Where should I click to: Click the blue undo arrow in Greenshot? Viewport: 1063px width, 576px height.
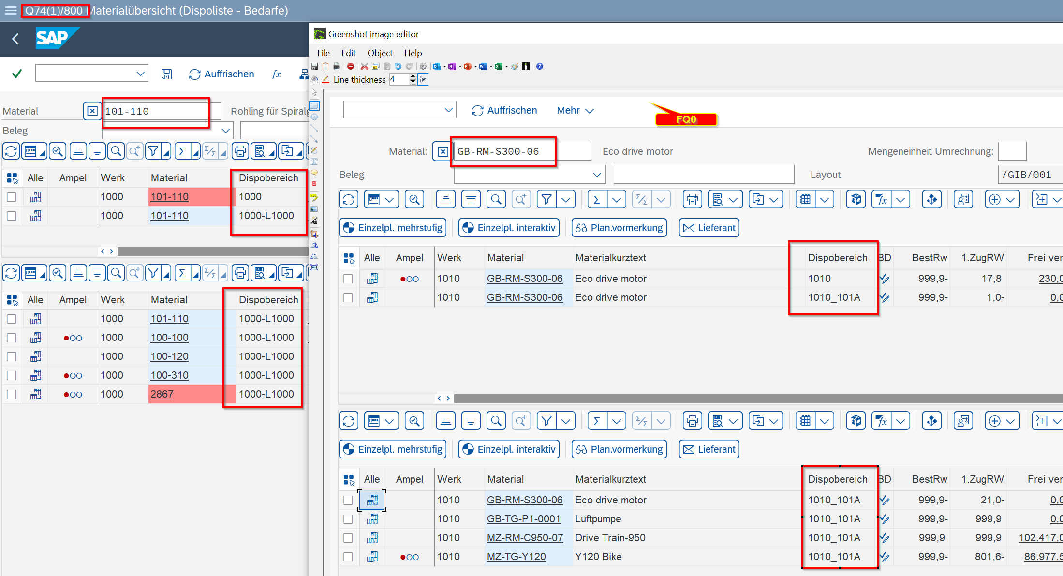coord(398,66)
